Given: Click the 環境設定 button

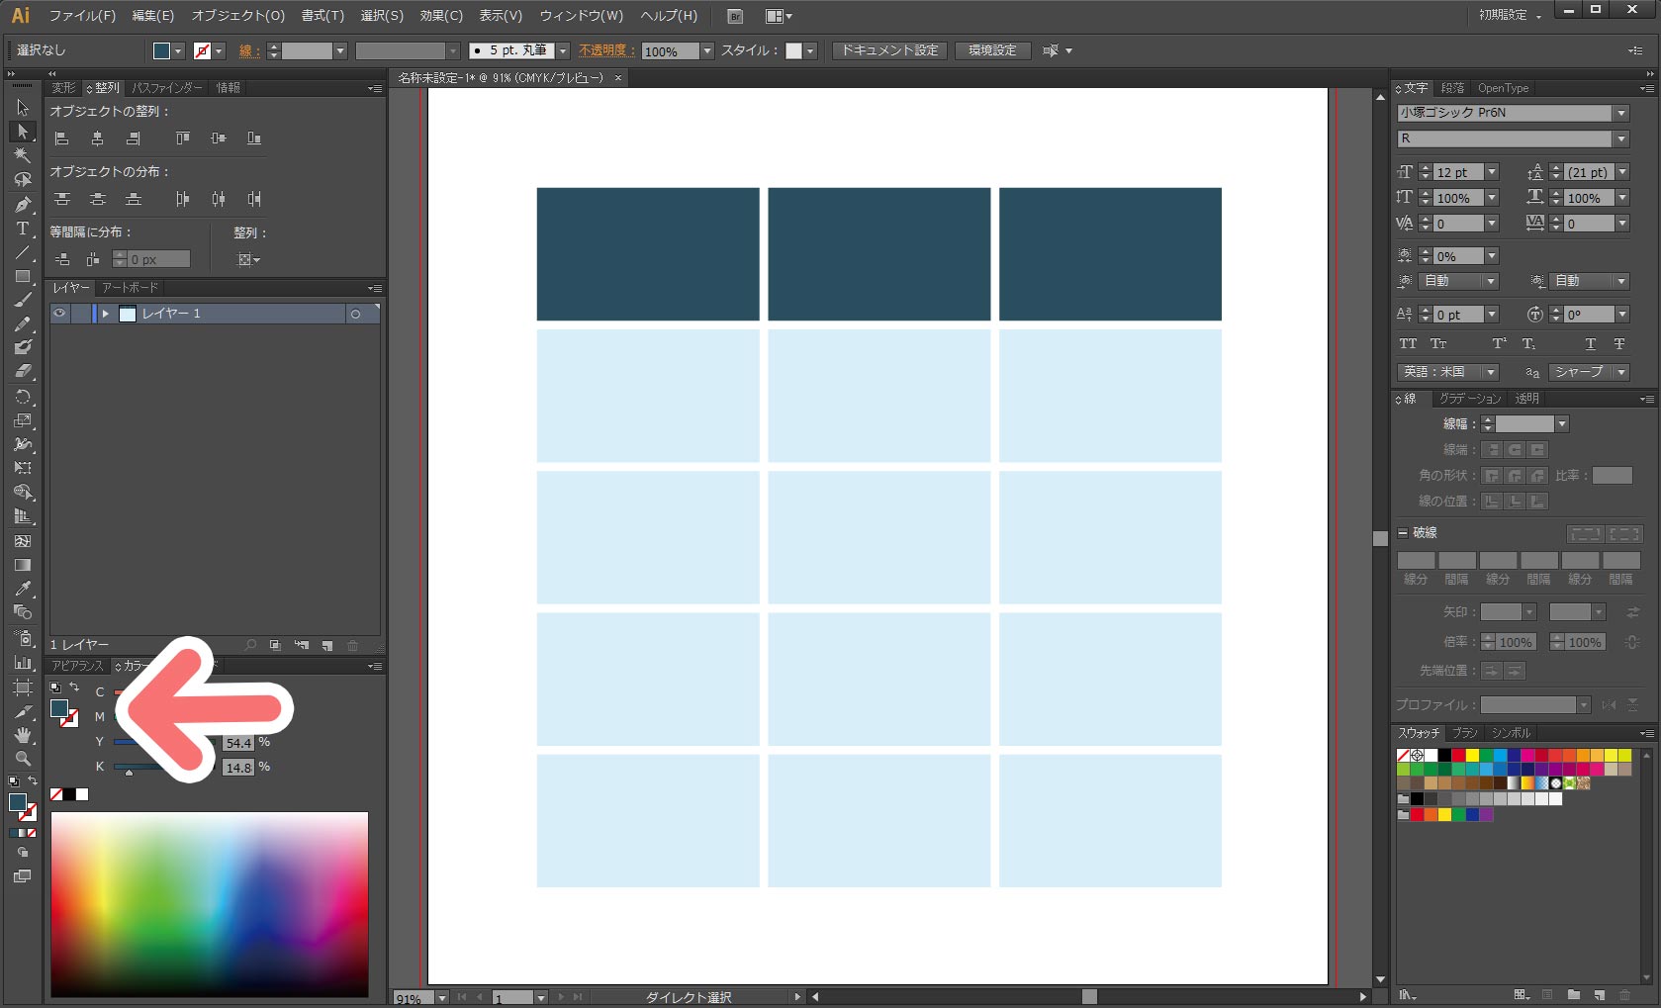Looking at the screenshot, I should (x=992, y=50).
